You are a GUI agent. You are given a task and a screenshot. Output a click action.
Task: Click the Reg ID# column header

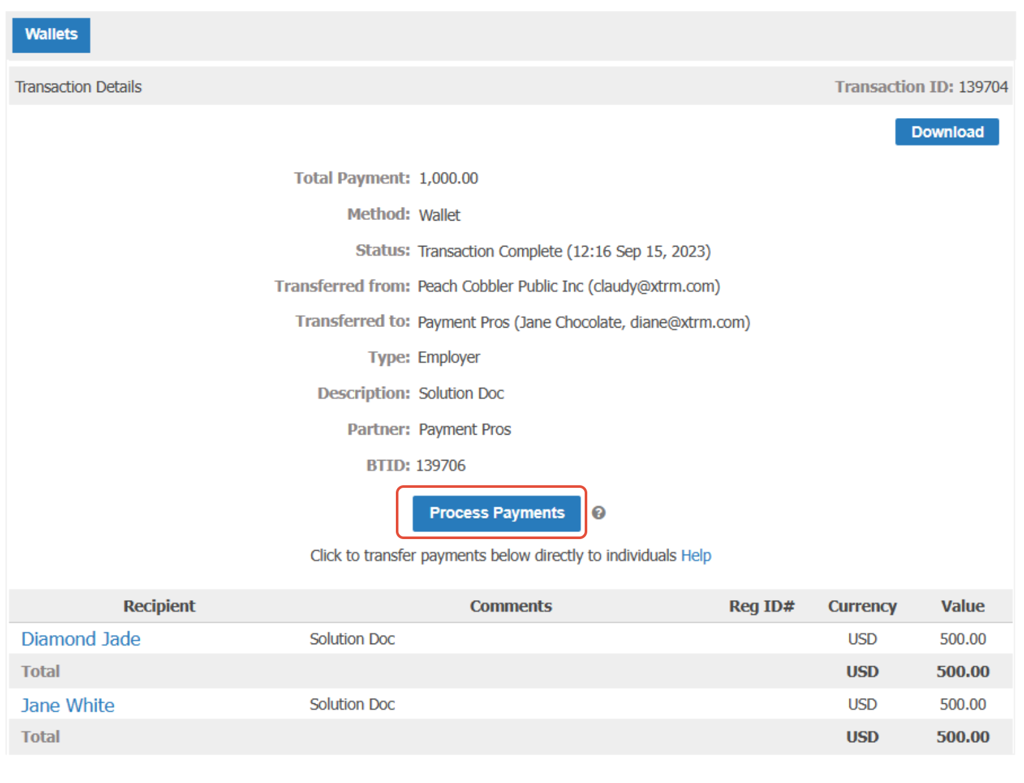click(762, 606)
